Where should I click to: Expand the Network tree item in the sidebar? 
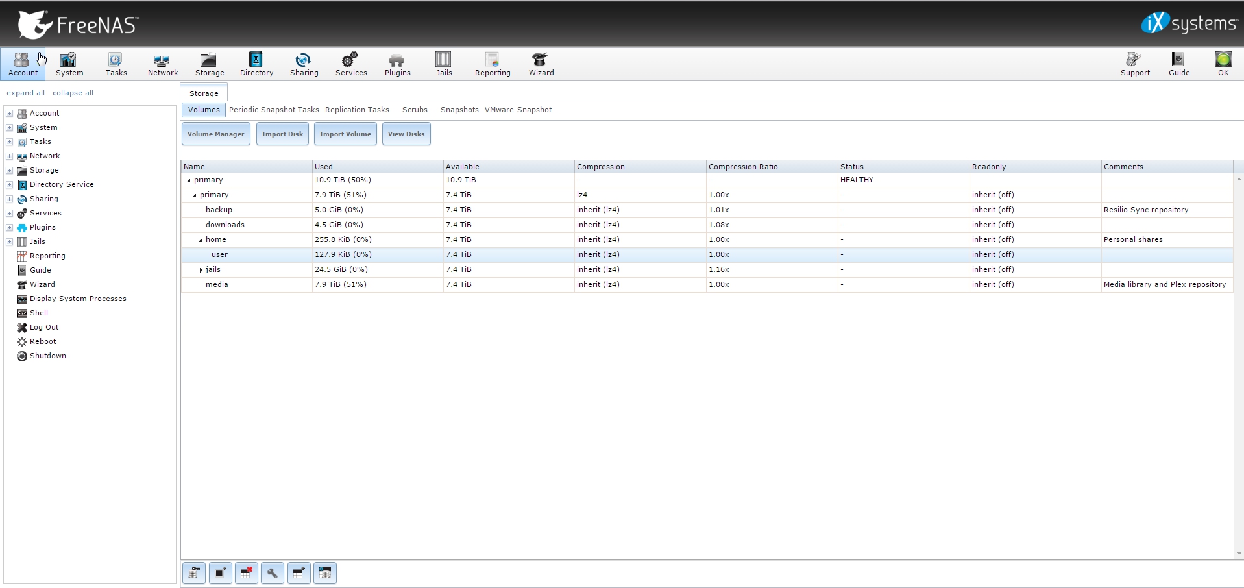pos(9,156)
